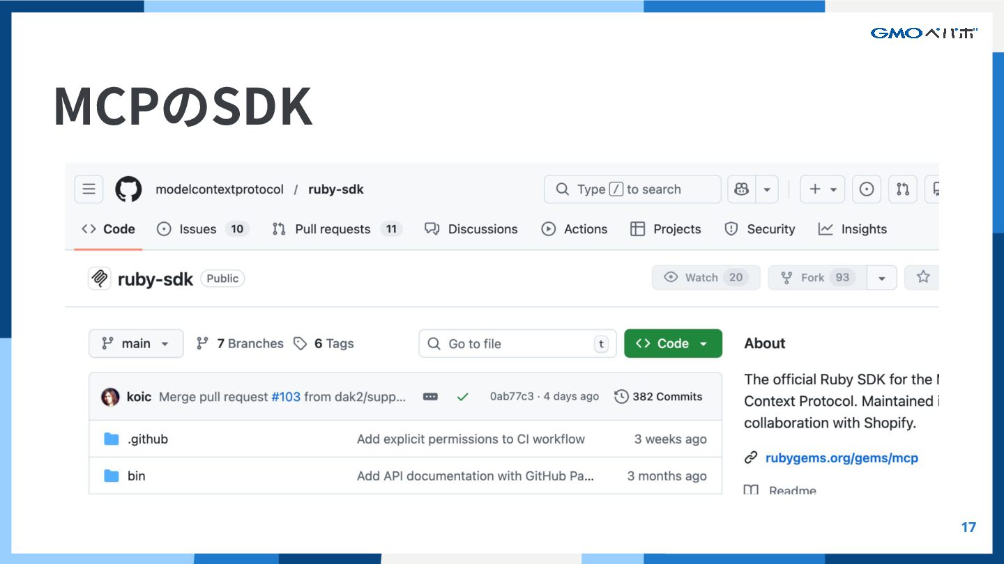View the 6 Tags link
The width and height of the screenshot is (1004, 564).
pos(324,343)
